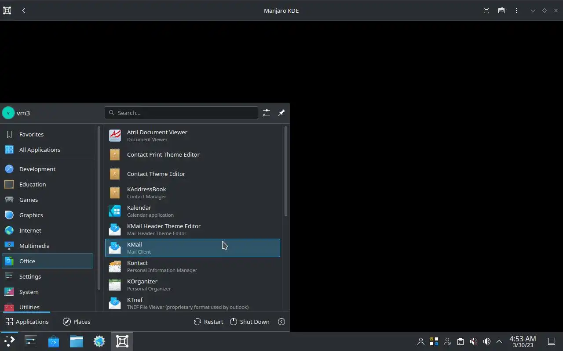The height and width of the screenshot is (351, 563).
Task: Click the vm3 user avatar
Action: tap(8, 113)
